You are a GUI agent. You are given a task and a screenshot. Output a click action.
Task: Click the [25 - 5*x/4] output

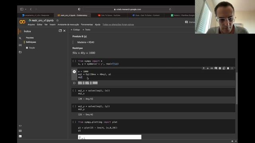(86, 115)
